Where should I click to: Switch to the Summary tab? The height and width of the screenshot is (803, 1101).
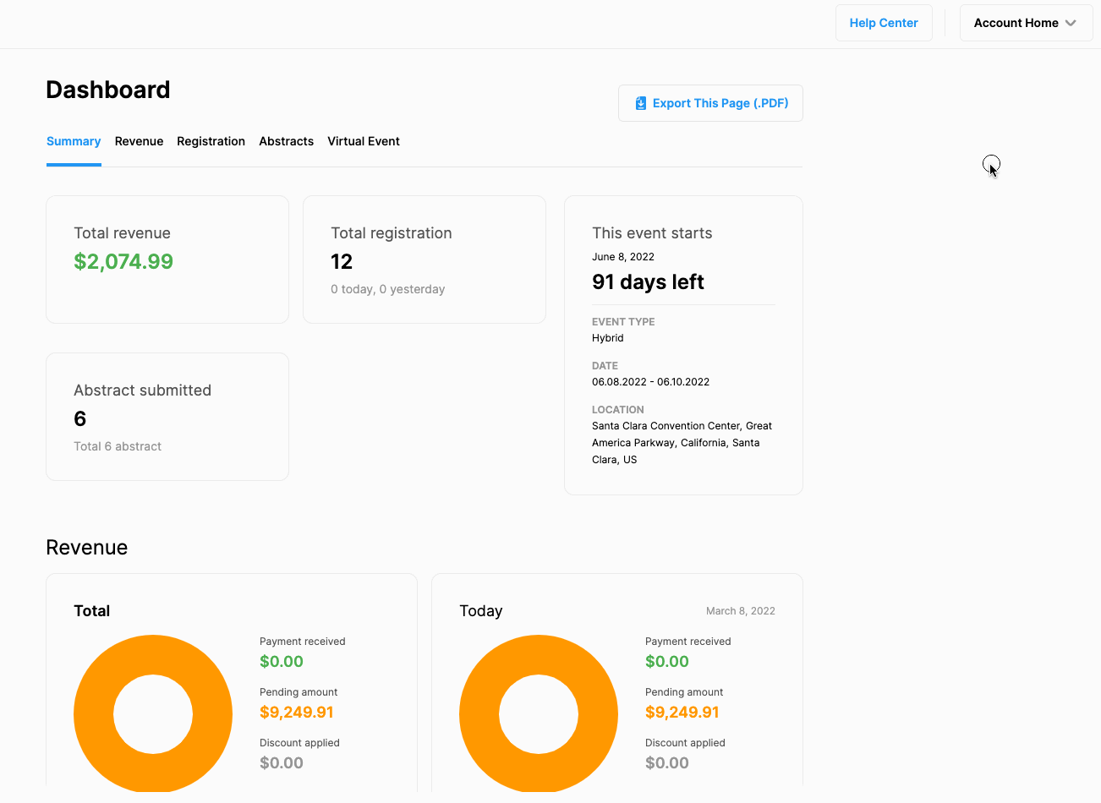74,141
